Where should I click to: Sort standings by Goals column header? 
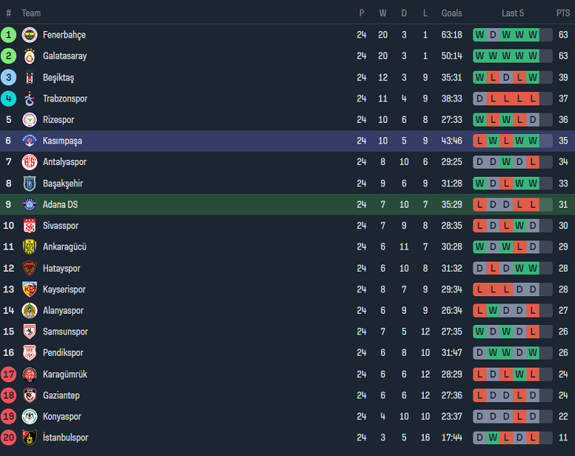pyautogui.click(x=452, y=13)
